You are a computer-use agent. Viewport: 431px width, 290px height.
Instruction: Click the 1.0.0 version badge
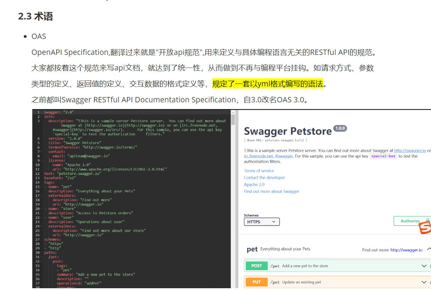coord(340,128)
